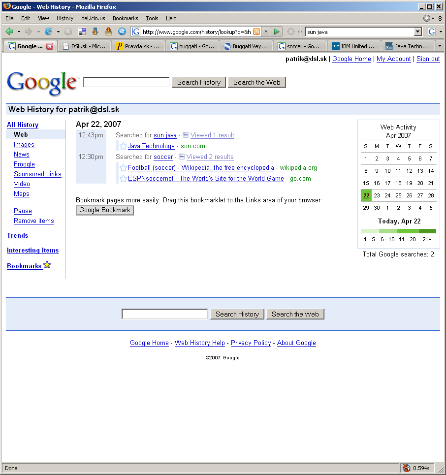Open the Sponsored Links history category
This screenshot has width=446, height=475.
point(37,174)
